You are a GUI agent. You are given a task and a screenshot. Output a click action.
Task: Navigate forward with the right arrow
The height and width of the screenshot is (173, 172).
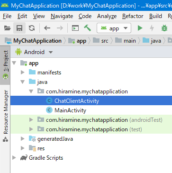tap(60, 28)
